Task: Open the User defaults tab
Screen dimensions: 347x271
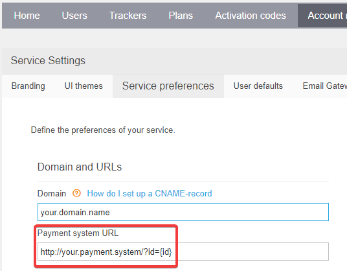Action: [258, 86]
